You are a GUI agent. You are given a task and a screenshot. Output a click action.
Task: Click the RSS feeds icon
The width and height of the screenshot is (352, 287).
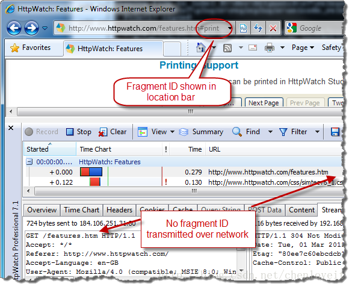227,48
